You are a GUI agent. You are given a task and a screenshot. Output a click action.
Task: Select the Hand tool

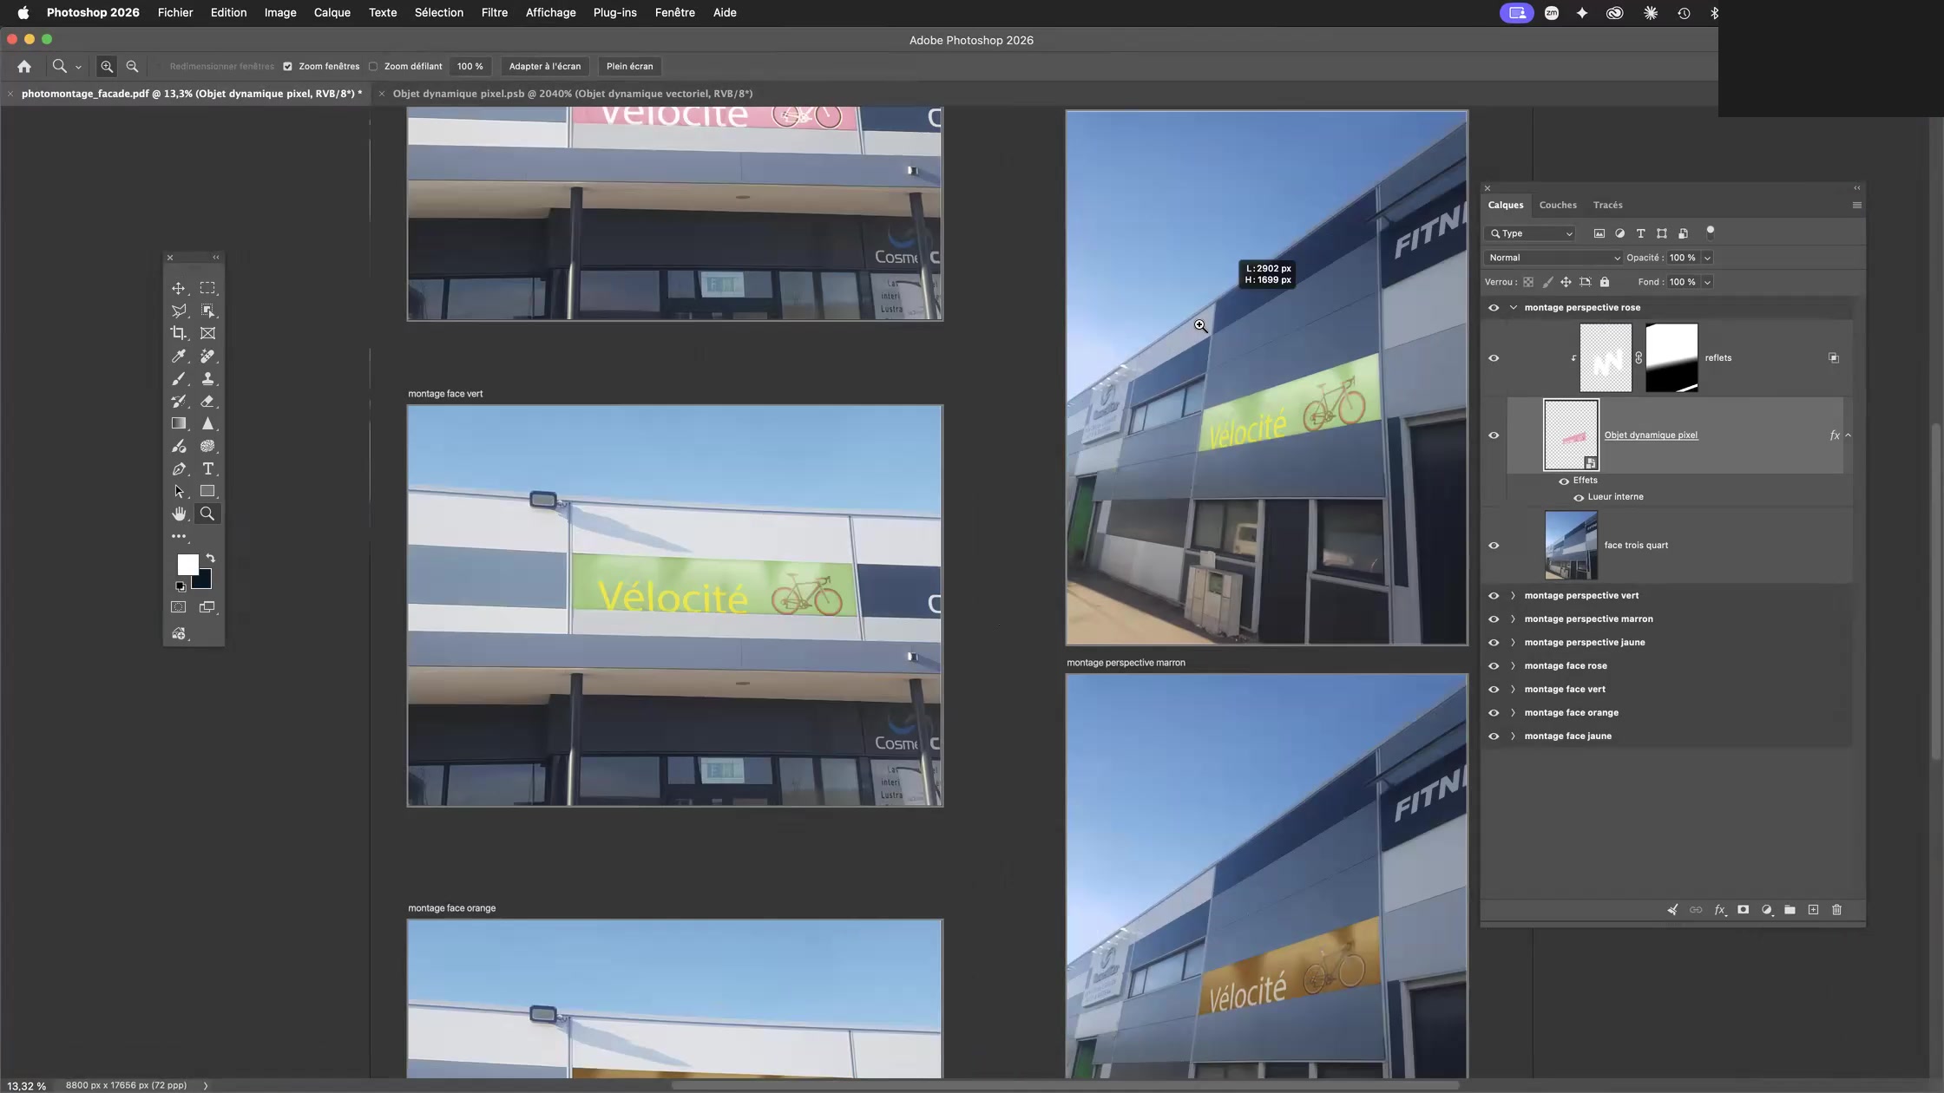coord(178,514)
